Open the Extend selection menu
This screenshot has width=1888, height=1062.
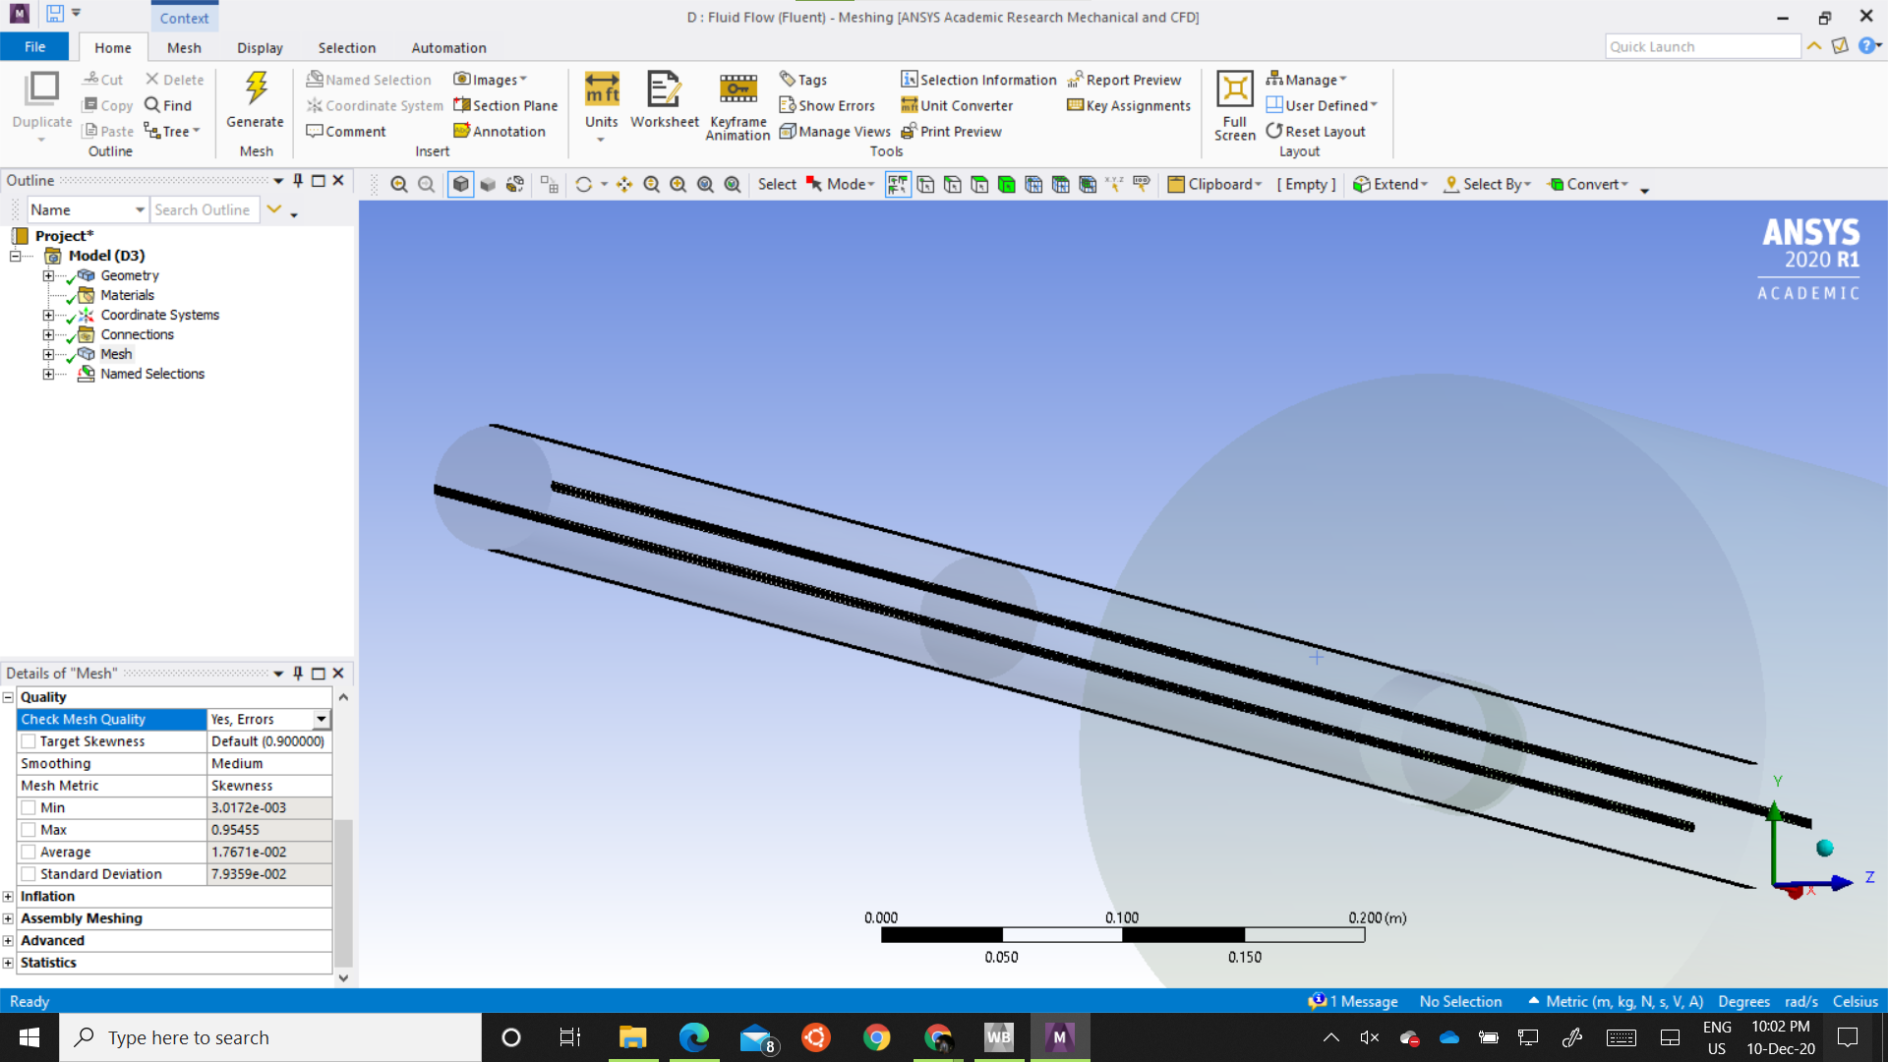(x=1389, y=184)
